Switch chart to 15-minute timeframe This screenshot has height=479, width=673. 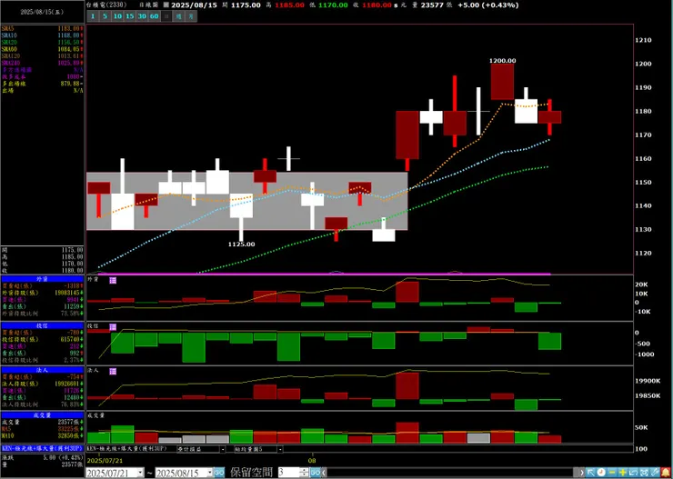tap(130, 16)
